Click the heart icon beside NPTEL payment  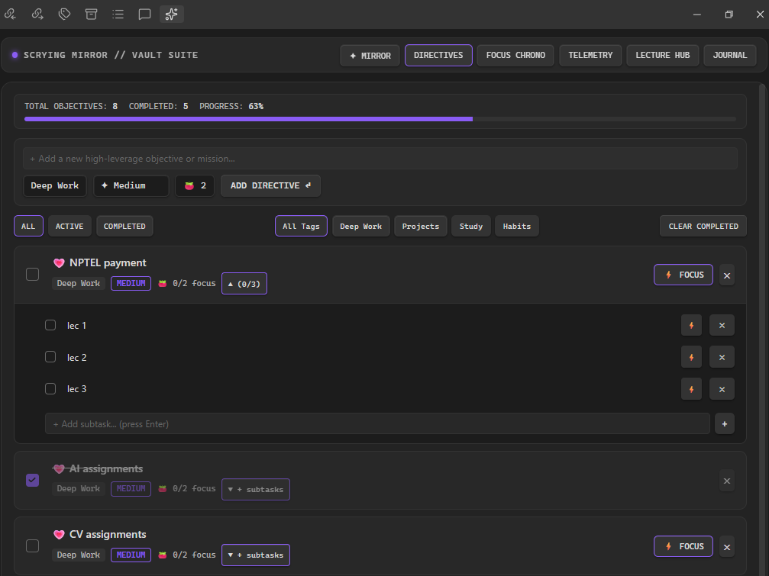pos(59,263)
